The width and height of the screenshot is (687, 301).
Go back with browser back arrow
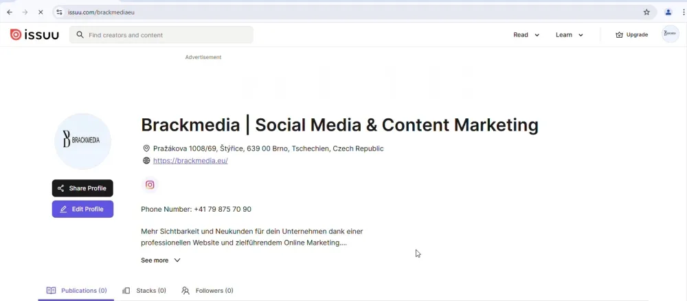pyautogui.click(x=10, y=12)
